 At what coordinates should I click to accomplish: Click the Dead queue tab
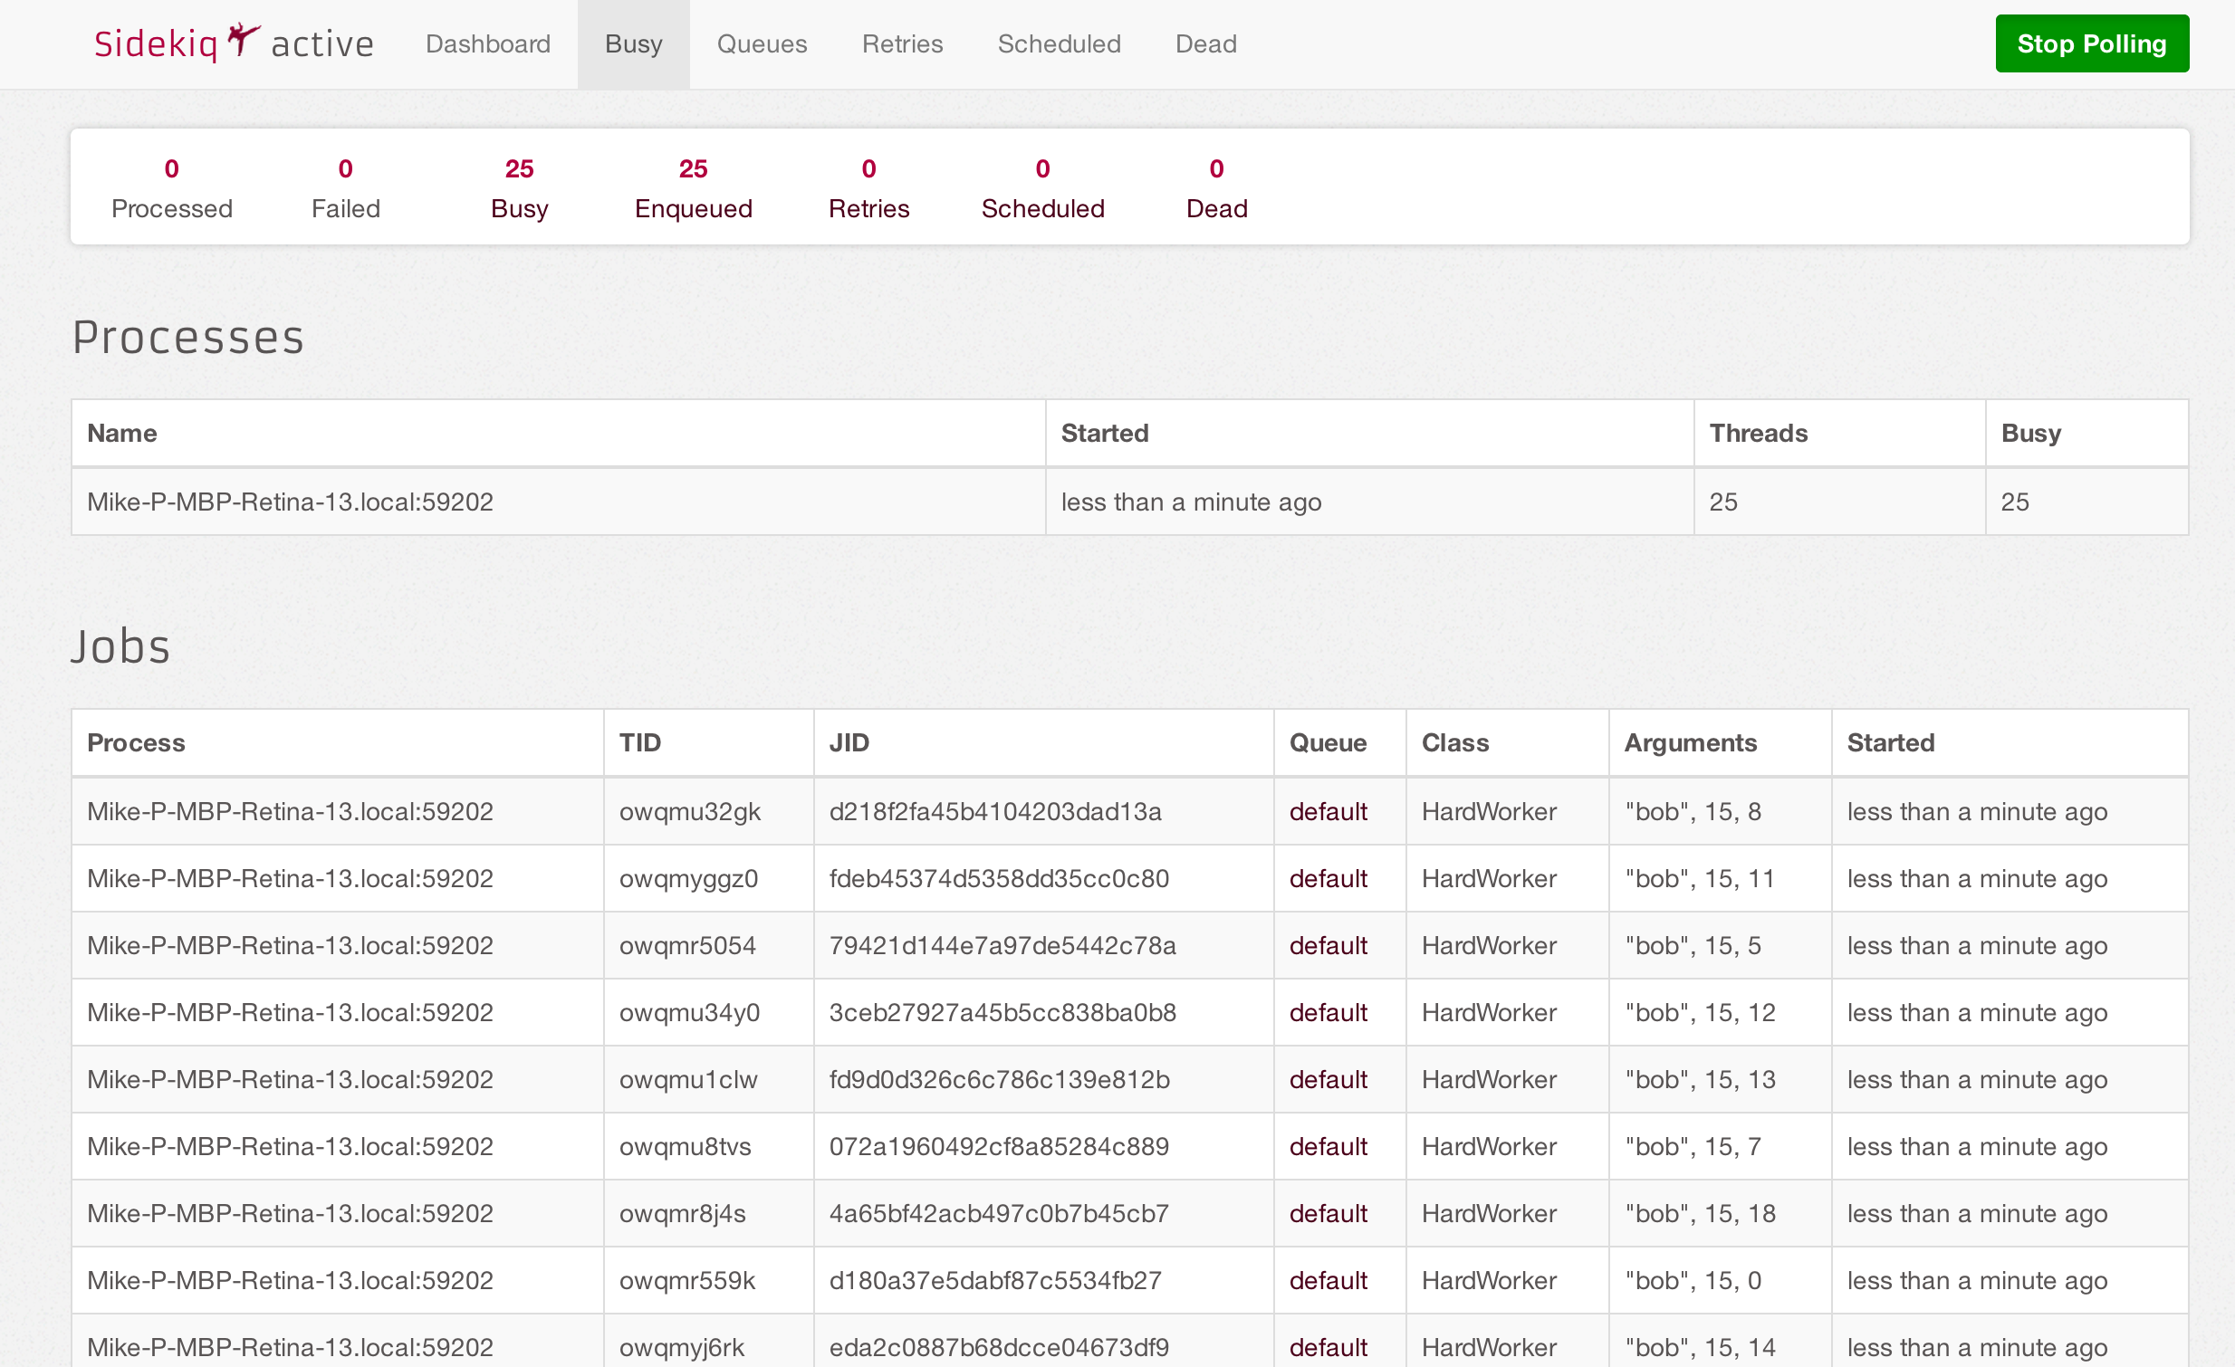pyautogui.click(x=1204, y=43)
